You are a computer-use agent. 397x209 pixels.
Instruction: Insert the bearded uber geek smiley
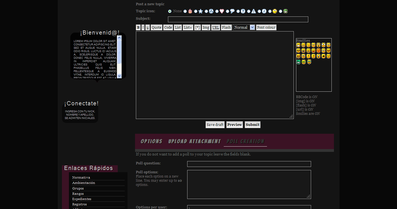[309, 62]
